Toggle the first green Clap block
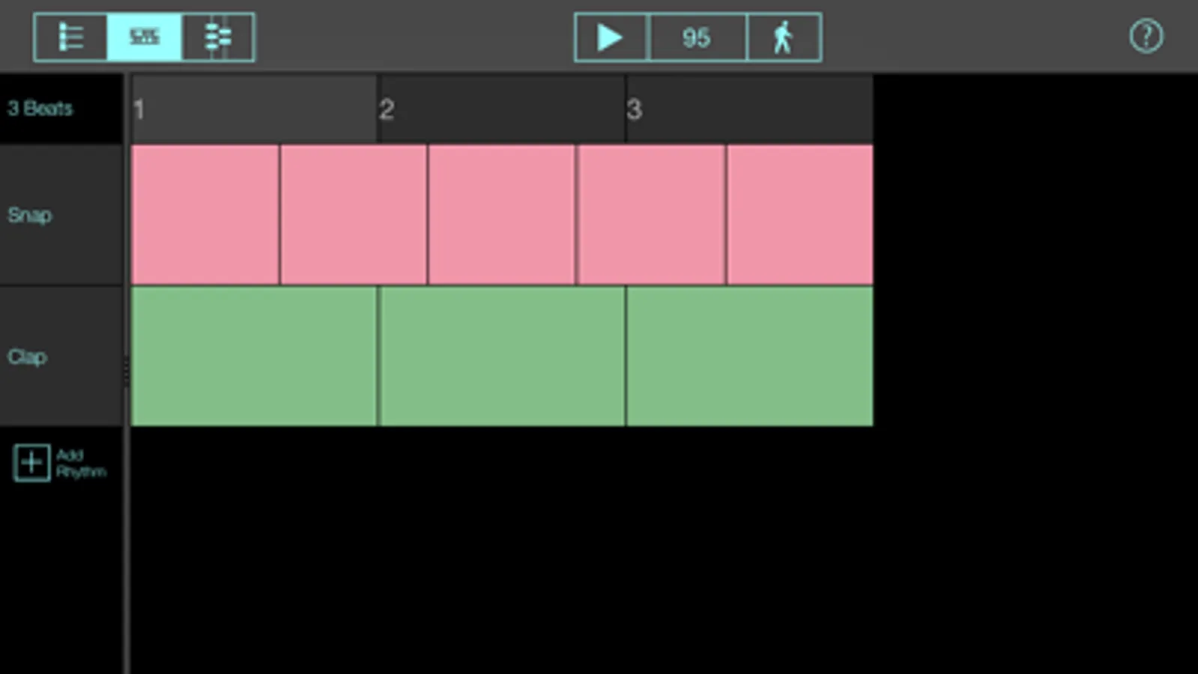Screen dimensions: 1198x674 coord(253,356)
